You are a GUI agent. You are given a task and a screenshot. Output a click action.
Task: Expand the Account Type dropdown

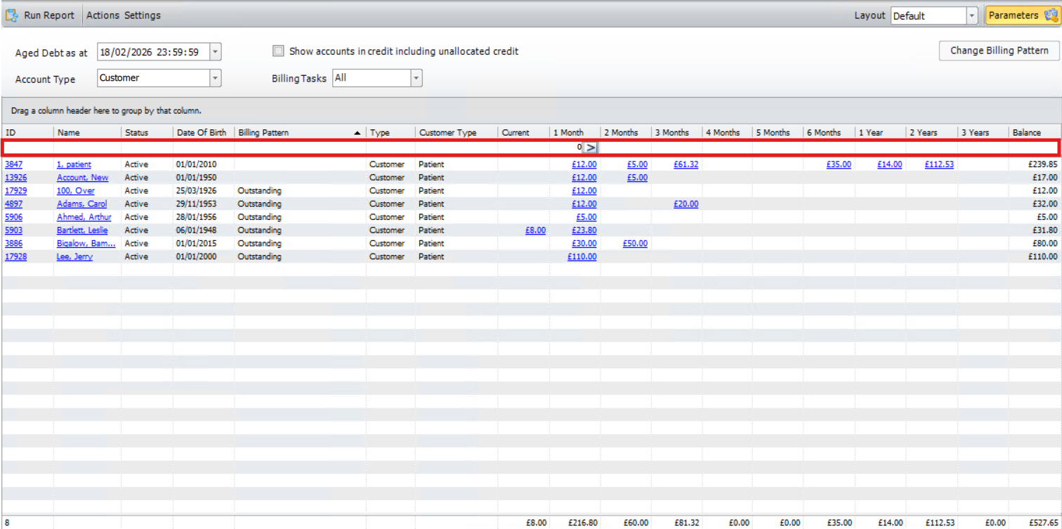pos(215,78)
